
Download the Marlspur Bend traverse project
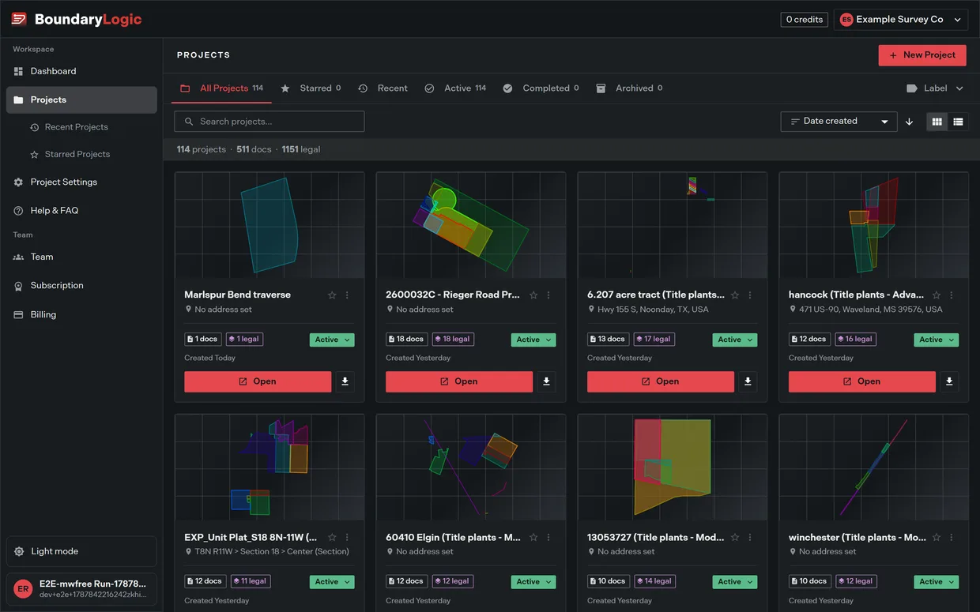pyautogui.click(x=345, y=381)
